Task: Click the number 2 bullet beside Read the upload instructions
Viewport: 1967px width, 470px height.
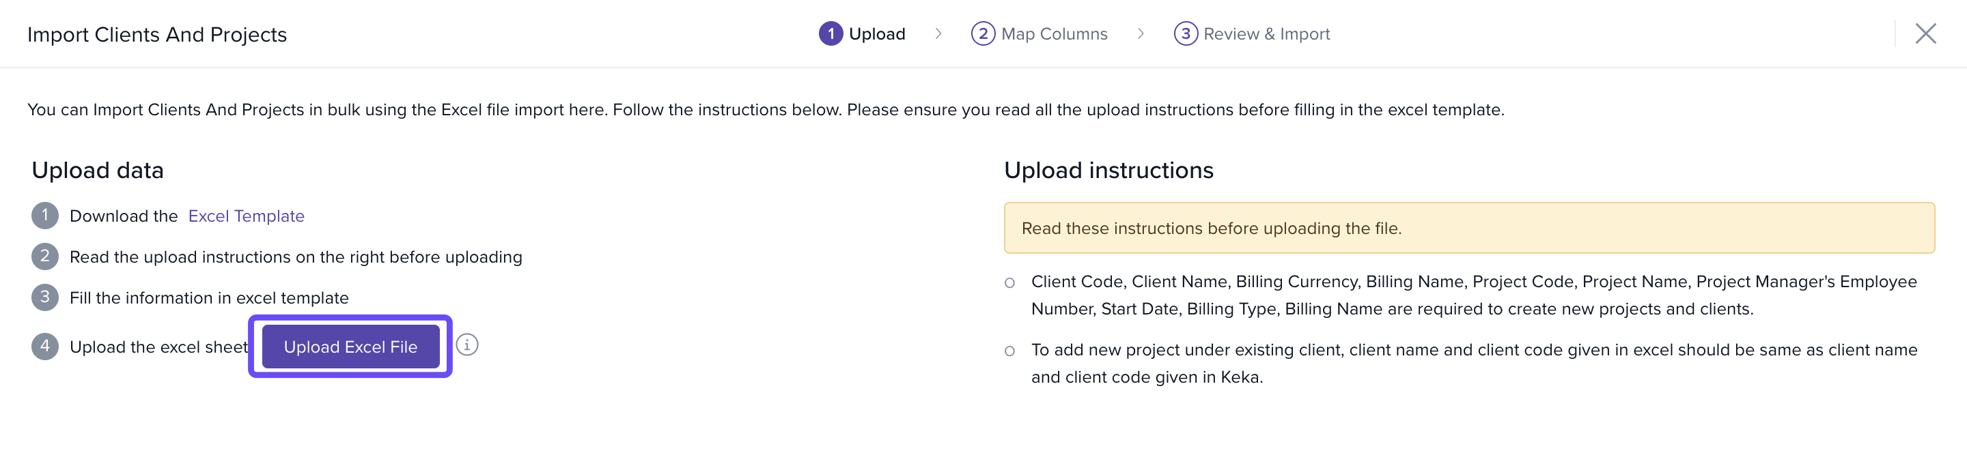Action: coord(45,256)
